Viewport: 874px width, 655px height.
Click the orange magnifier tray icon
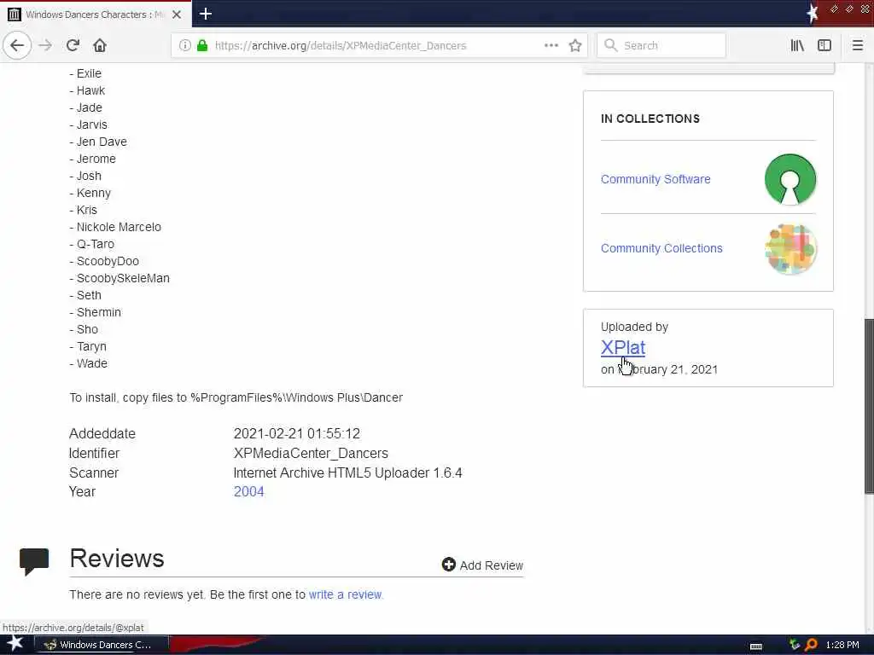(811, 645)
